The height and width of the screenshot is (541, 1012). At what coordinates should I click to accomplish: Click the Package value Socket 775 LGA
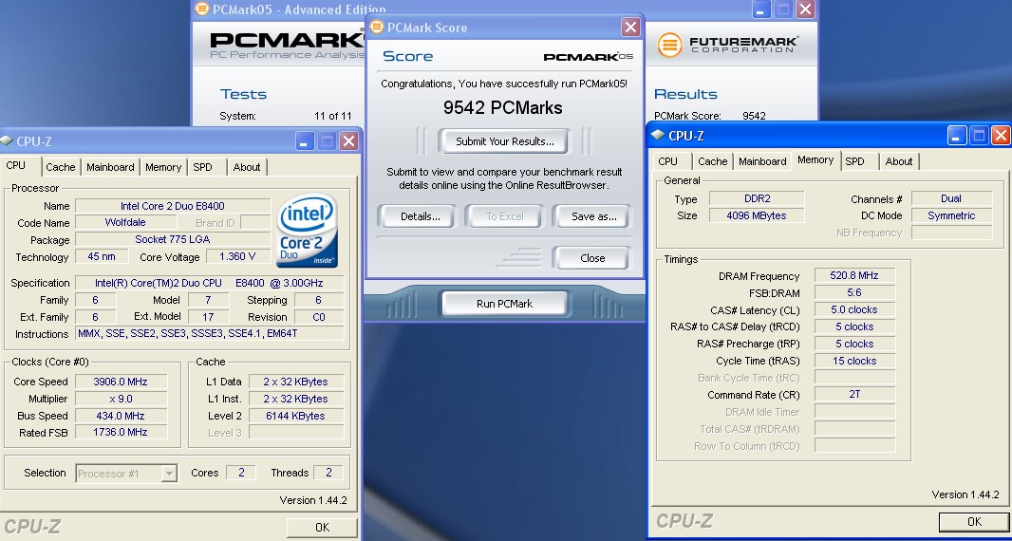point(173,239)
